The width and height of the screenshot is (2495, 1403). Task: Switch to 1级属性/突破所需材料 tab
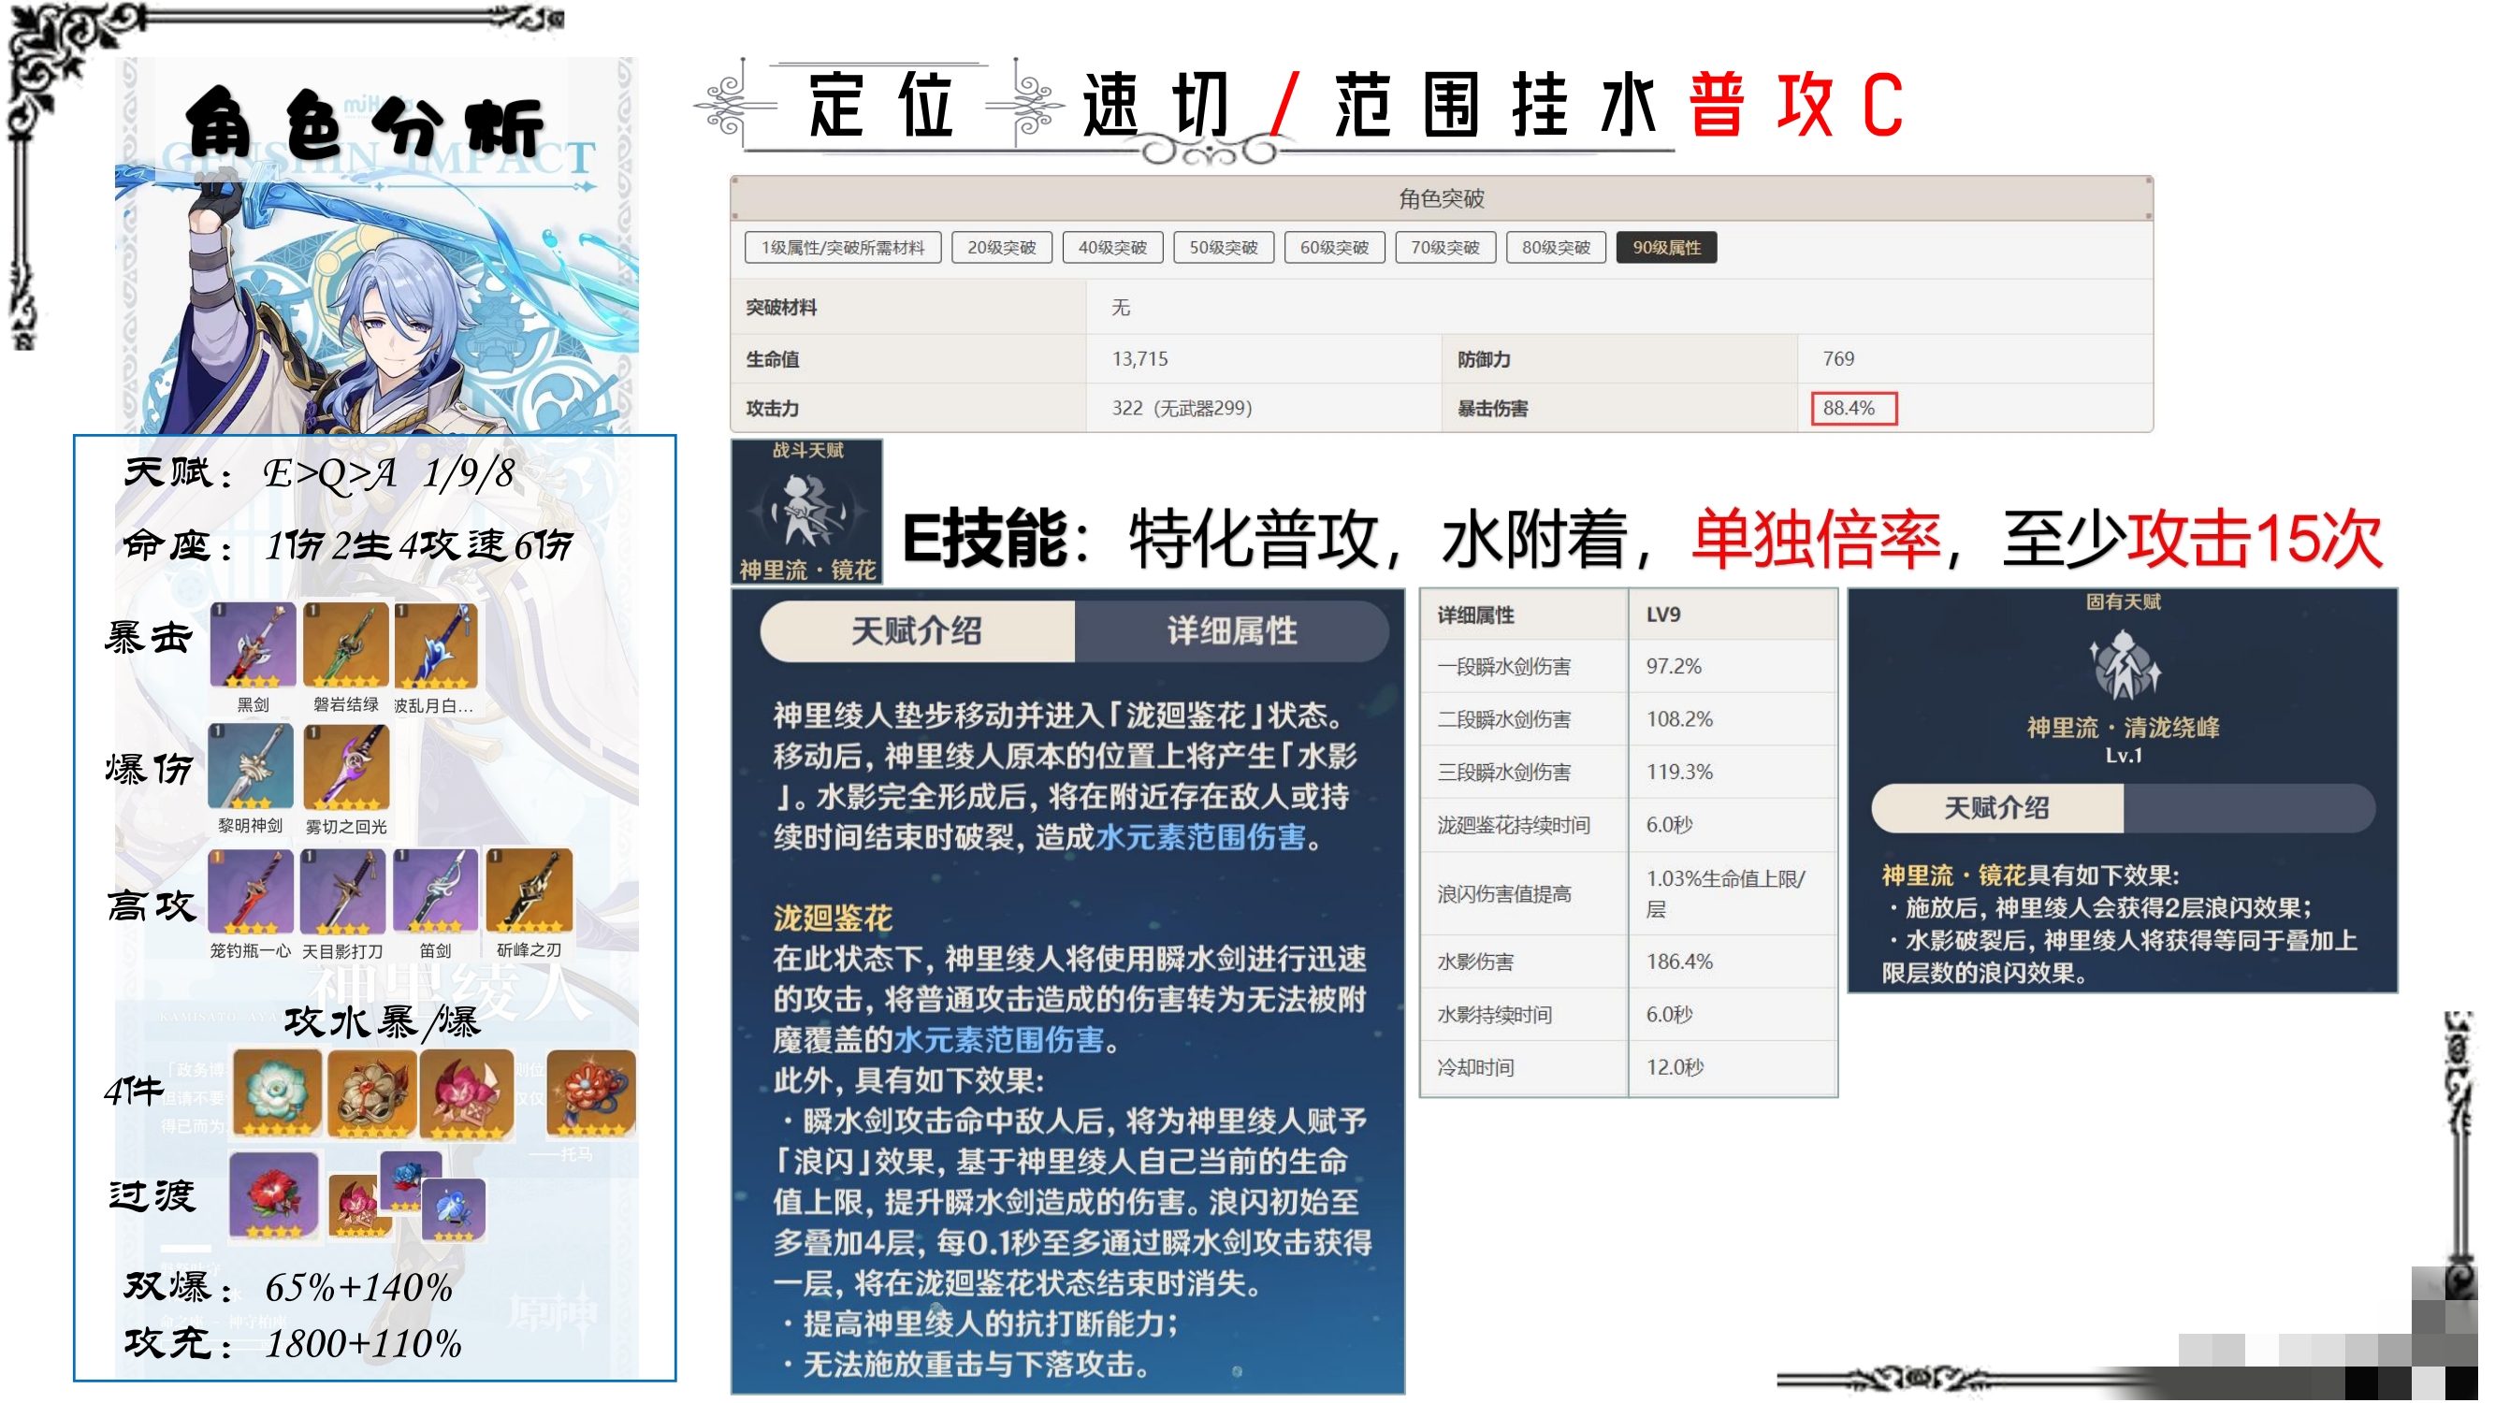tap(843, 248)
